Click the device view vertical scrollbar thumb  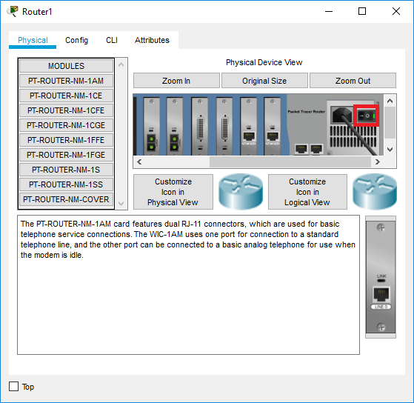[x=390, y=122]
